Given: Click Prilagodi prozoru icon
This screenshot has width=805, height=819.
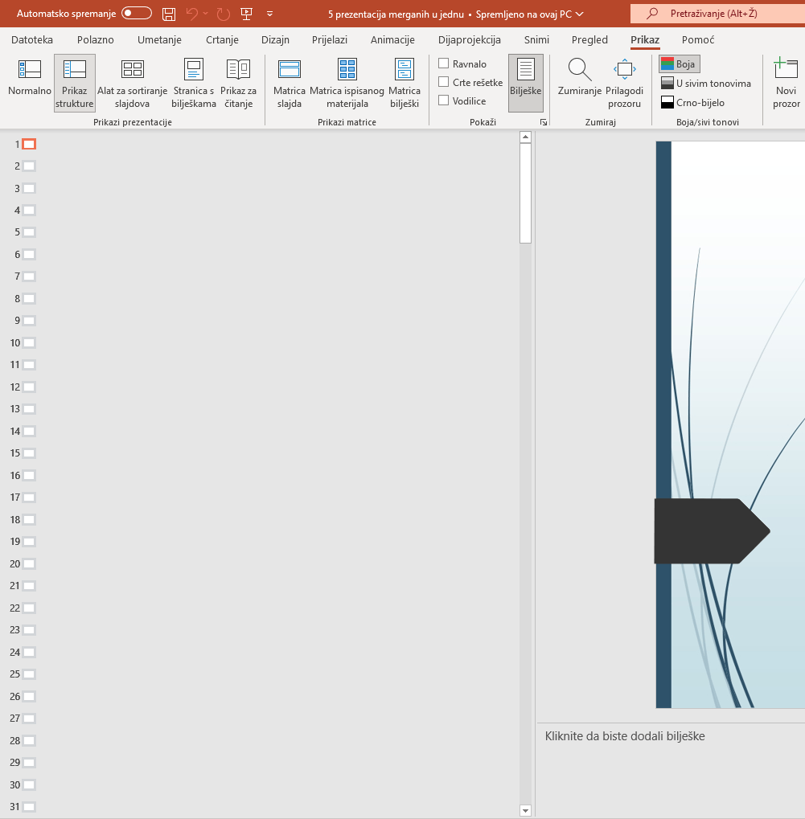Looking at the screenshot, I should click(625, 71).
